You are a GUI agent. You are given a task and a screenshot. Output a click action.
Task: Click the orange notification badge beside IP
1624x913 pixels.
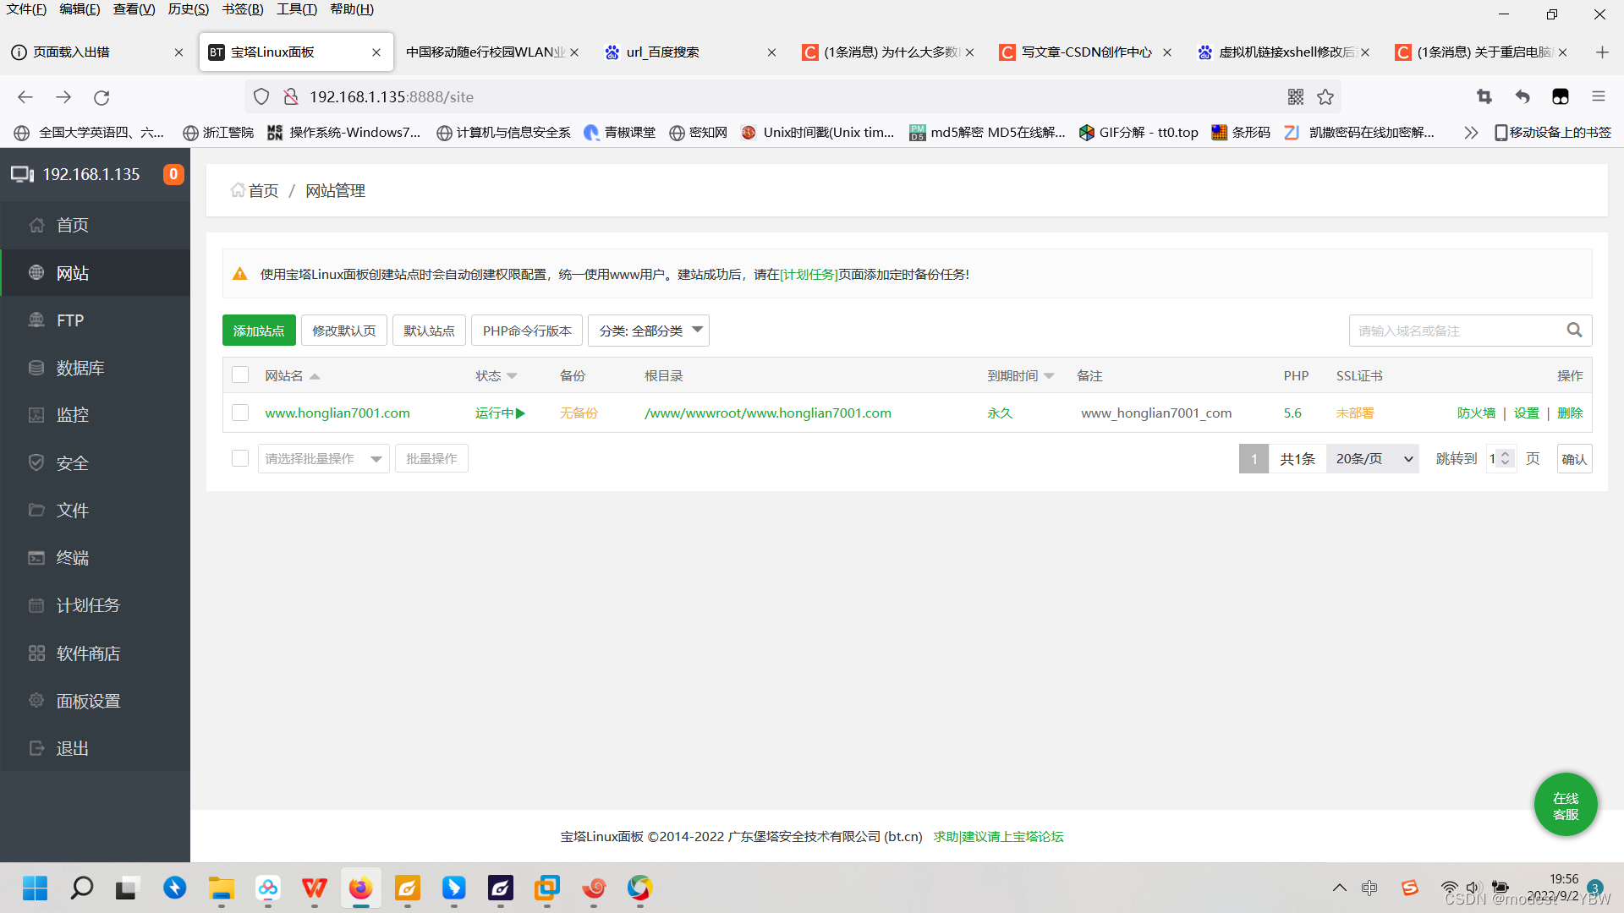[173, 174]
